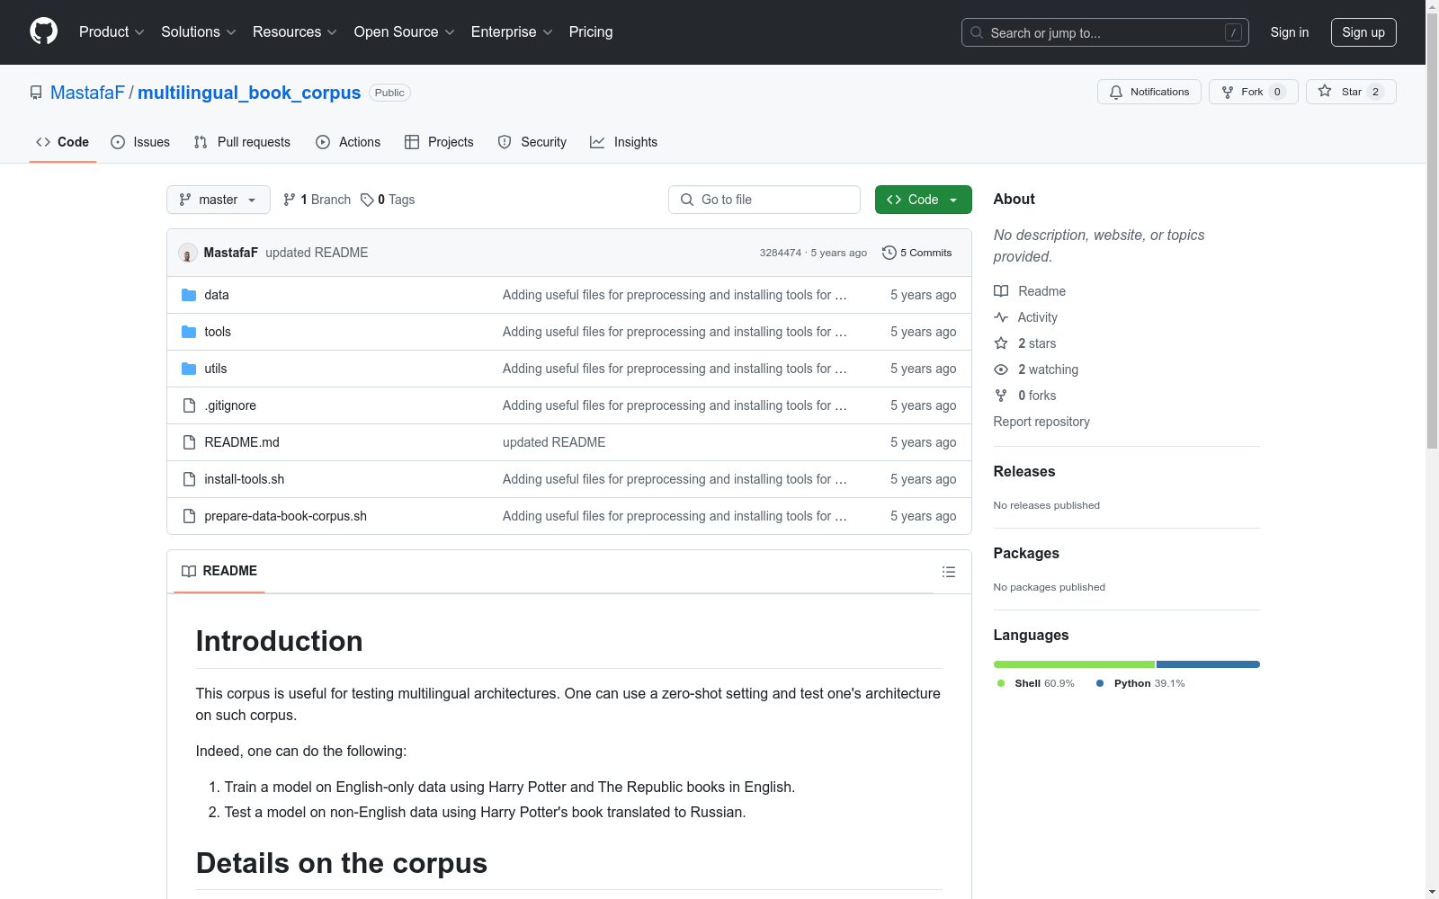The width and height of the screenshot is (1439, 899).
Task: Click the Python language bar segment
Action: click(x=1208, y=664)
